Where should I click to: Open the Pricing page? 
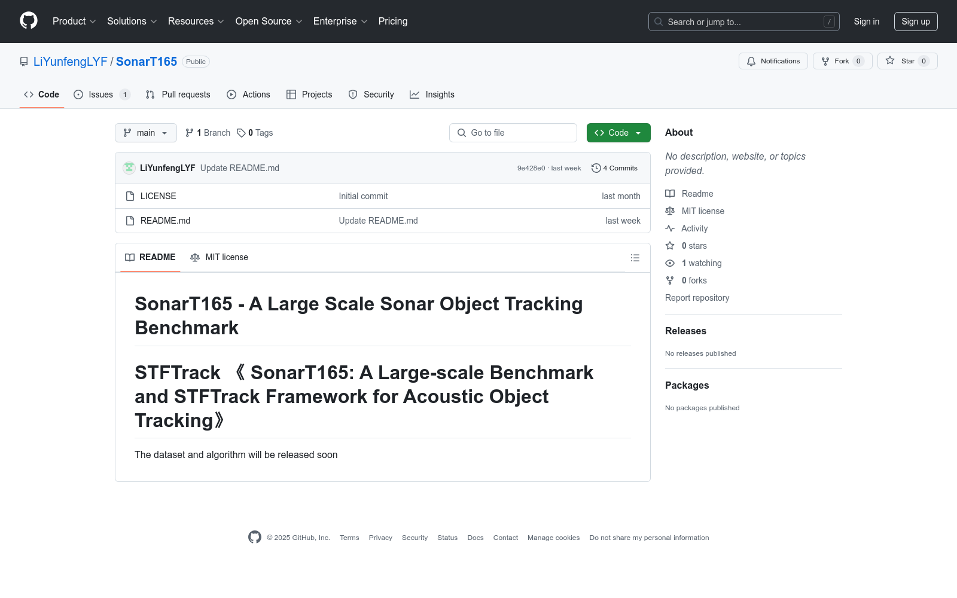[x=393, y=21]
